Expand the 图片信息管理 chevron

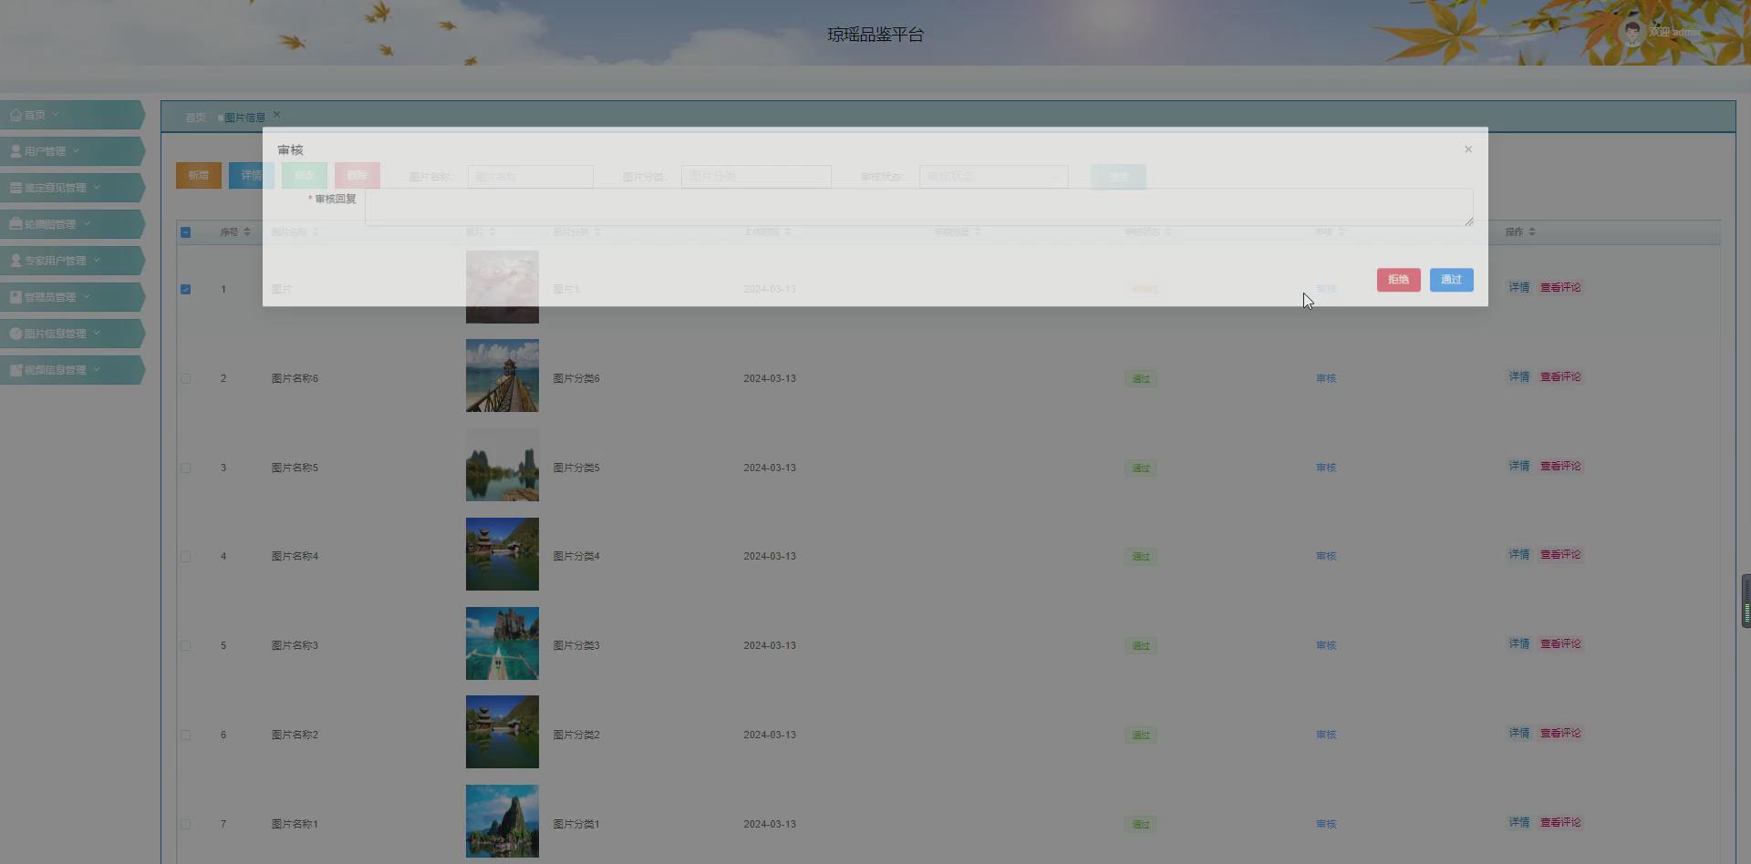point(97,334)
